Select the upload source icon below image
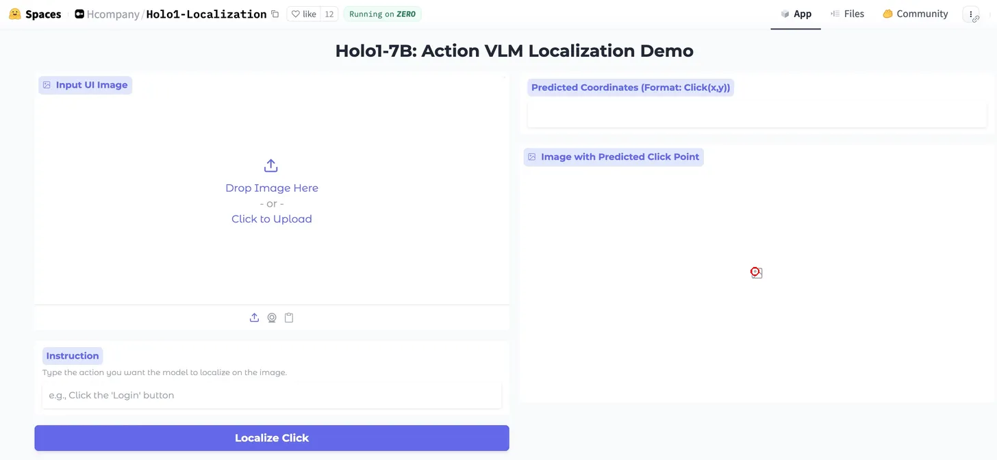997x460 pixels. pyautogui.click(x=254, y=318)
